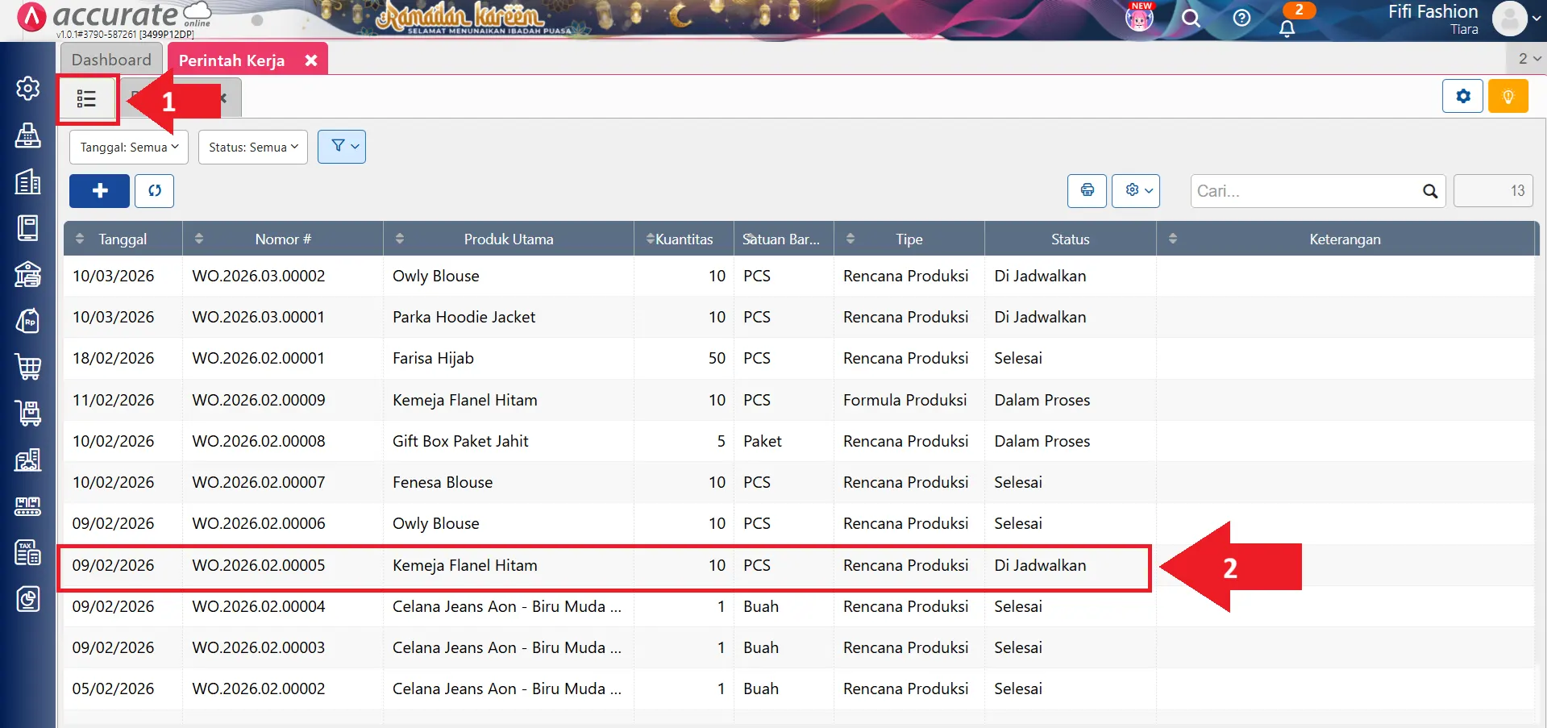Expand the Tanggal: Semua filter dropdown
The image size is (1547, 728).
pyautogui.click(x=129, y=148)
